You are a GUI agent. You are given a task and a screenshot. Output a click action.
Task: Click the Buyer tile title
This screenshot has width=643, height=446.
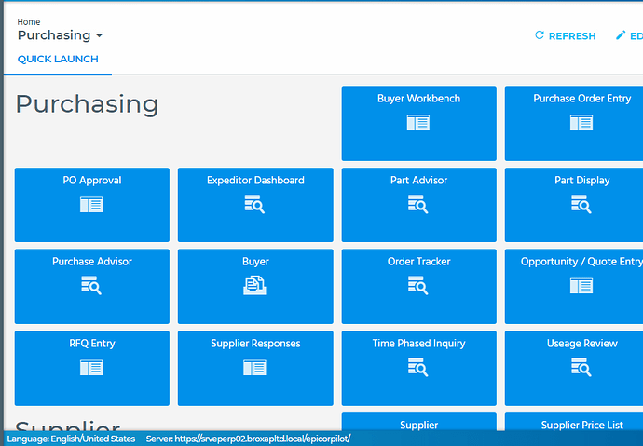(255, 262)
